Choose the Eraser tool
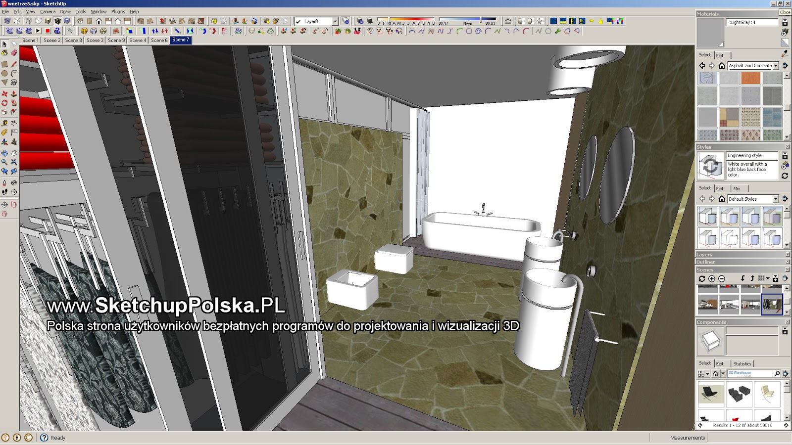Viewport: 792px width, 445px height. click(x=14, y=53)
